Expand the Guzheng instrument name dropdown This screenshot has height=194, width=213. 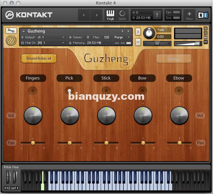pyautogui.click(x=23, y=32)
